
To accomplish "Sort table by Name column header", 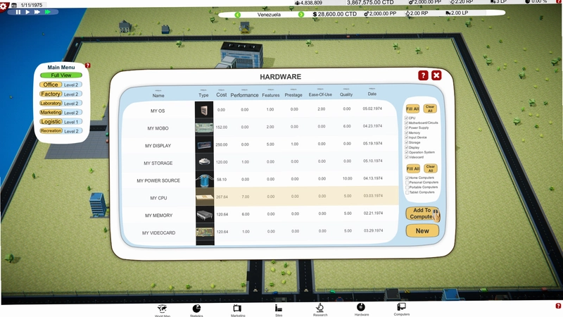I will [x=158, y=95].
